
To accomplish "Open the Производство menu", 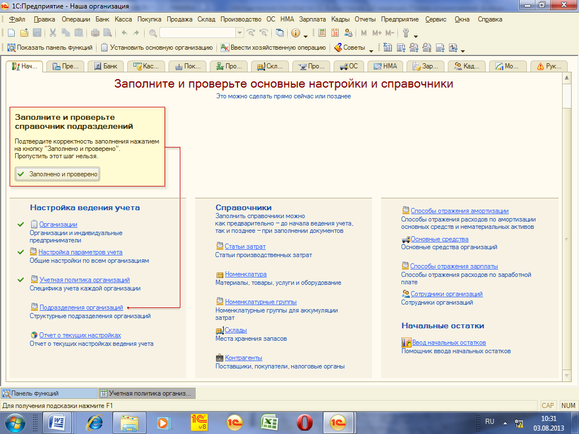I will pyautogui.click(x=241, y=19).
